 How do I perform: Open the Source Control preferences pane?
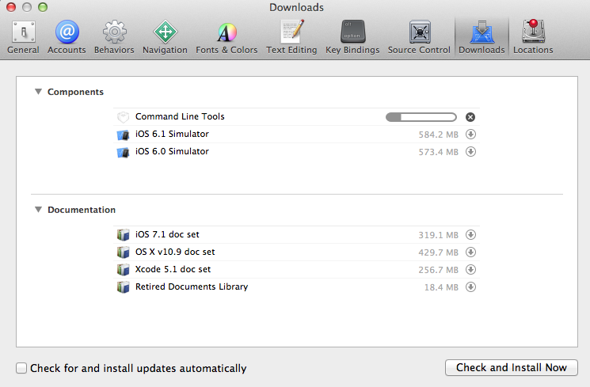[x=419, y=37]
